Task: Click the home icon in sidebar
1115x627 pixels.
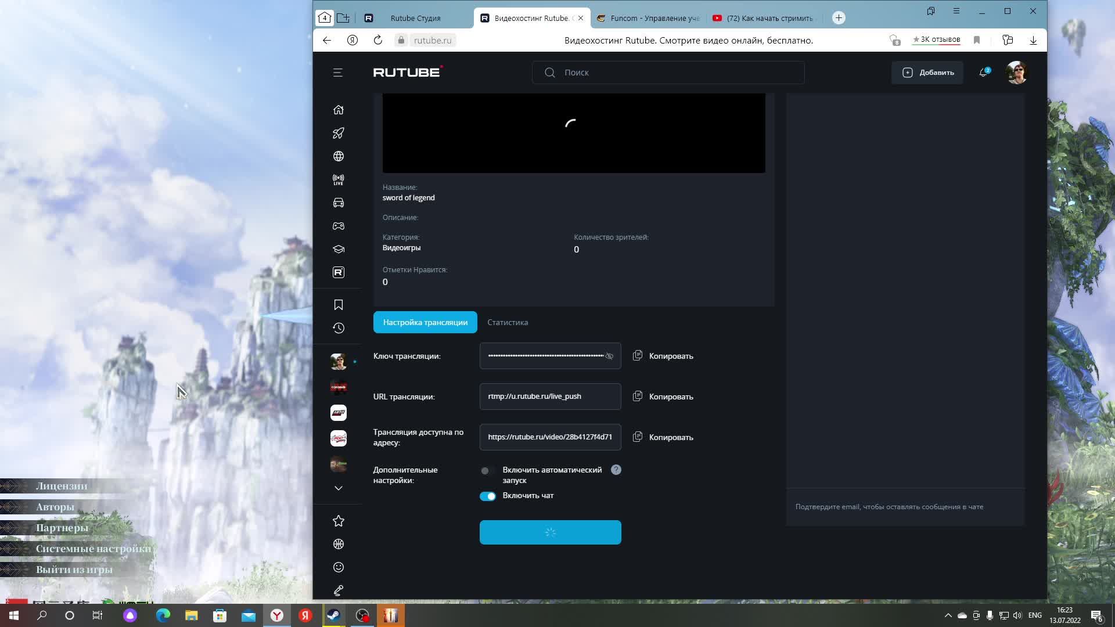Action: [338, 110]
